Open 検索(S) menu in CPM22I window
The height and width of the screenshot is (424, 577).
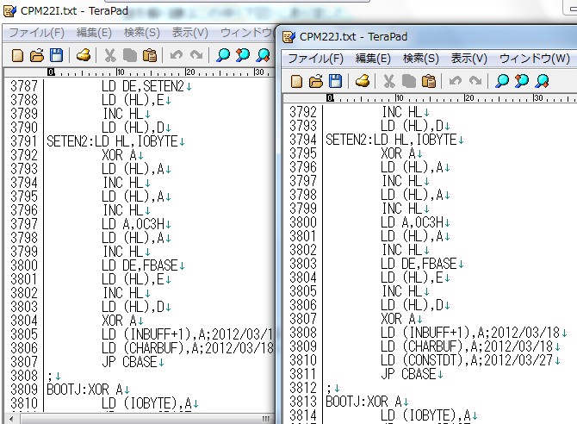[142, 33]
